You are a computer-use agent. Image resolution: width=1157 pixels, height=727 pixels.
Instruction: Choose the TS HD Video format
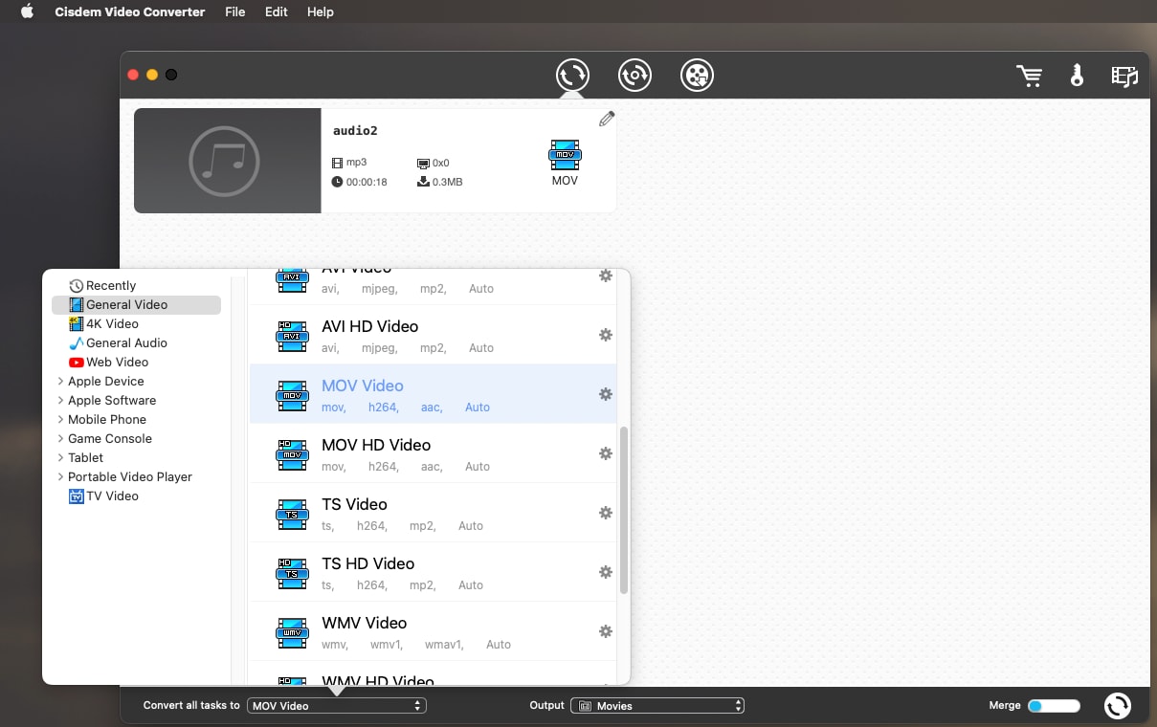point(433,572)
